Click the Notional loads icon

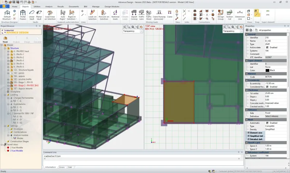115,15
